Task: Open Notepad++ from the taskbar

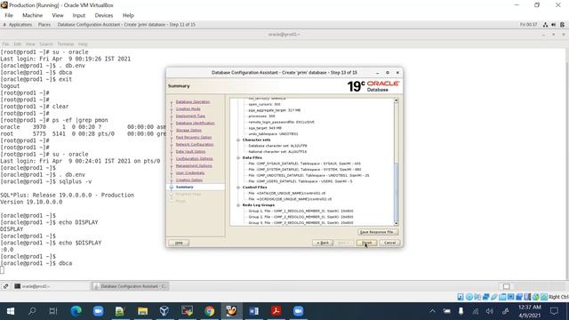Action: [120, 311]
